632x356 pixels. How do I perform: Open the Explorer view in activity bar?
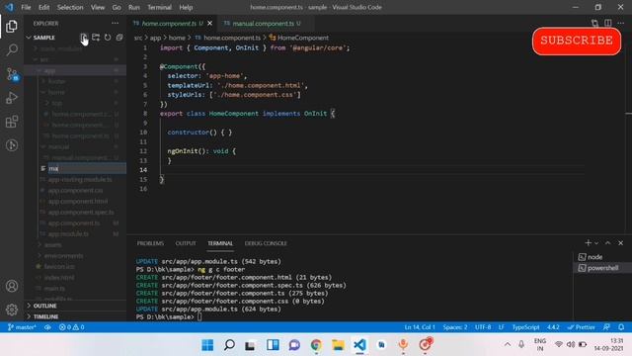[x=12, y=27]
